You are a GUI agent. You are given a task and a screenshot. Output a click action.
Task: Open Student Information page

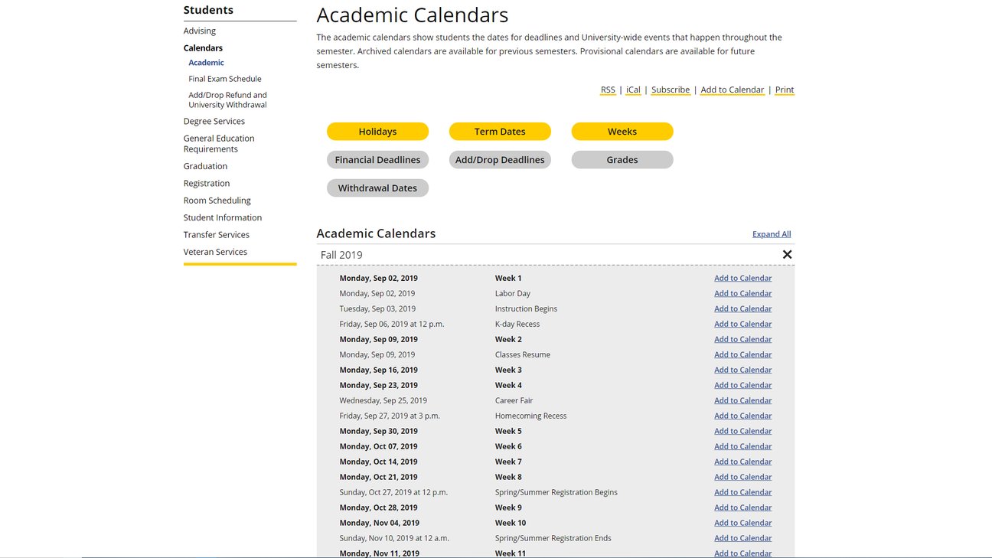[x=223, y=217]
